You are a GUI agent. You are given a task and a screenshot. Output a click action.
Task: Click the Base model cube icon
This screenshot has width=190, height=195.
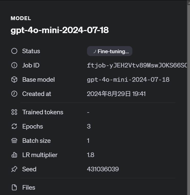click(x=14, y=79)
